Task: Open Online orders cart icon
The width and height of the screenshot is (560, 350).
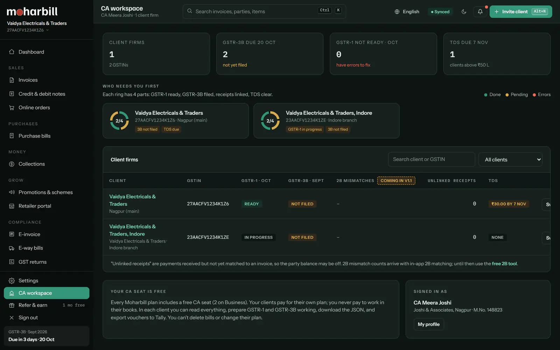Action: pyautogui.click(x=12, y=108)
